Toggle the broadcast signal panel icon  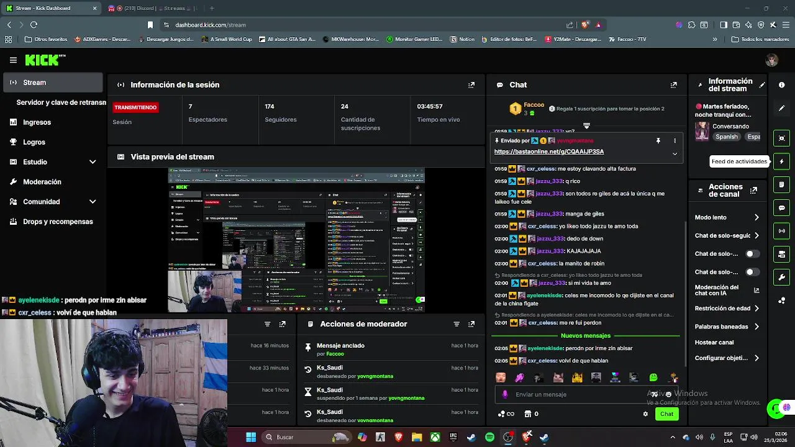click(782, 231)
